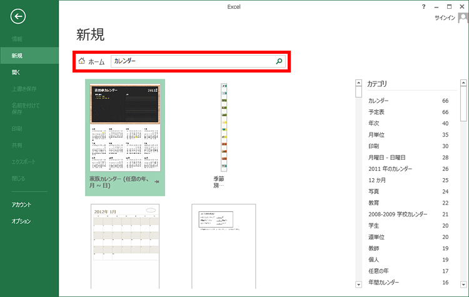Open the 新規 menu item
The image size is (469, 297).
[18, 56]
